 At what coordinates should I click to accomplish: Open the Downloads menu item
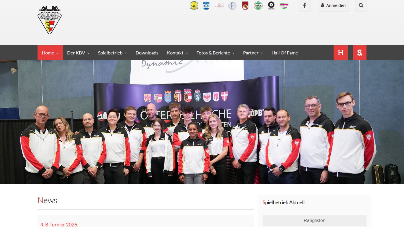point(147,53)
